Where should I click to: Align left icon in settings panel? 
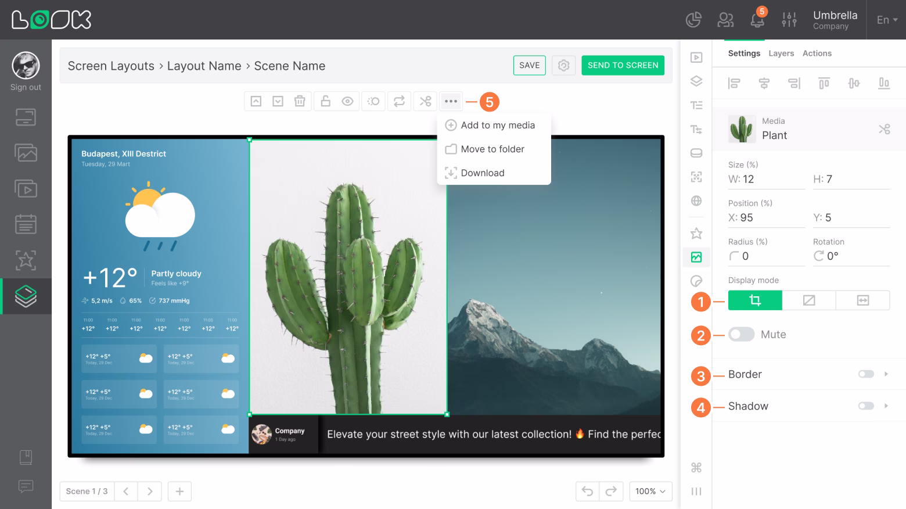coord(734,83)
